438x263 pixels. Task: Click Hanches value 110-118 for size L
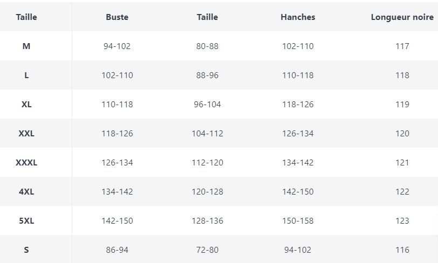(298, 75)
